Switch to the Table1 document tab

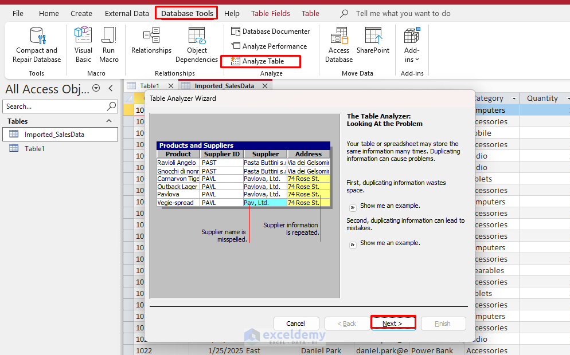tap(150, 86)
